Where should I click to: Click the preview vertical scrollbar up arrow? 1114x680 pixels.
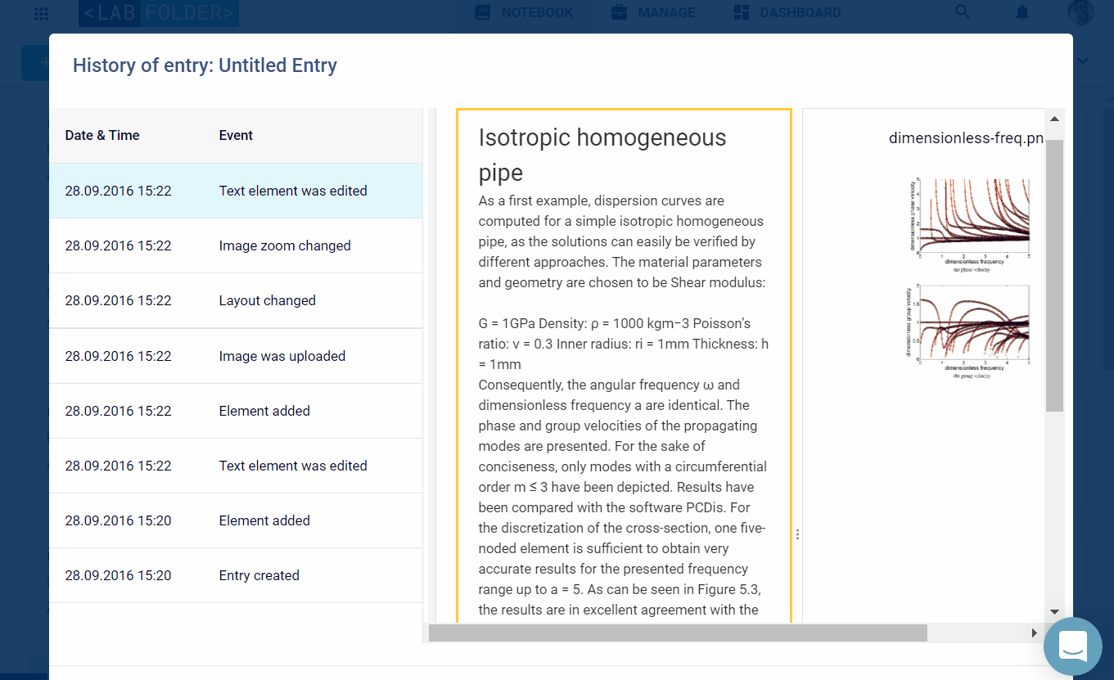point(1054,119)
